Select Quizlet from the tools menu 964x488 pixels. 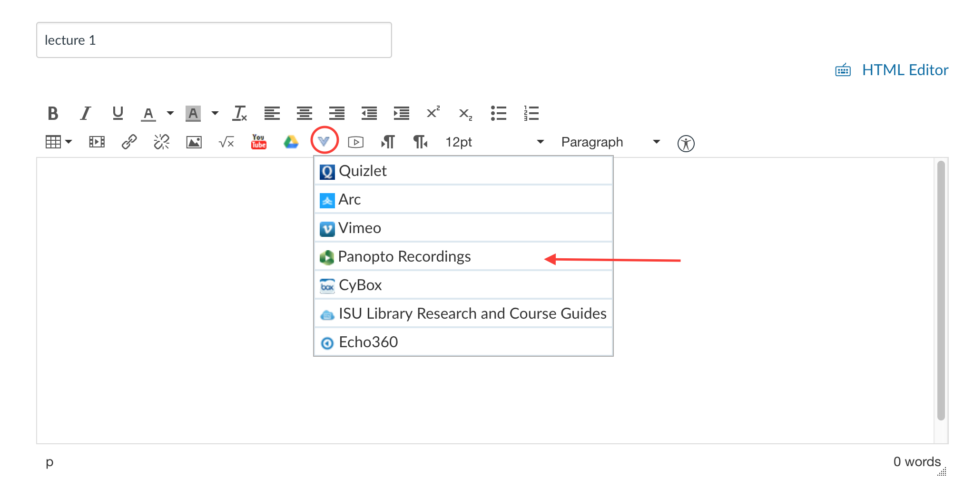(x=463, y=171)
